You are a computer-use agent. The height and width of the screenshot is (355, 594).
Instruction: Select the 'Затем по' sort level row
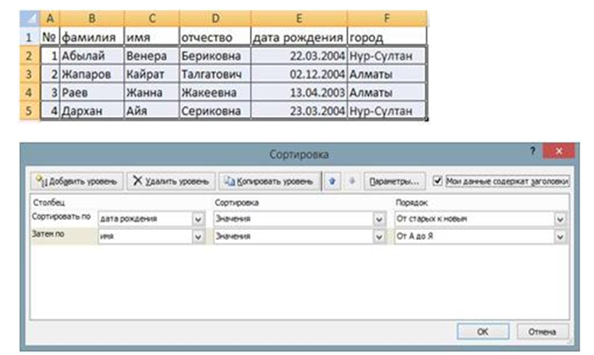pos(62,238)
